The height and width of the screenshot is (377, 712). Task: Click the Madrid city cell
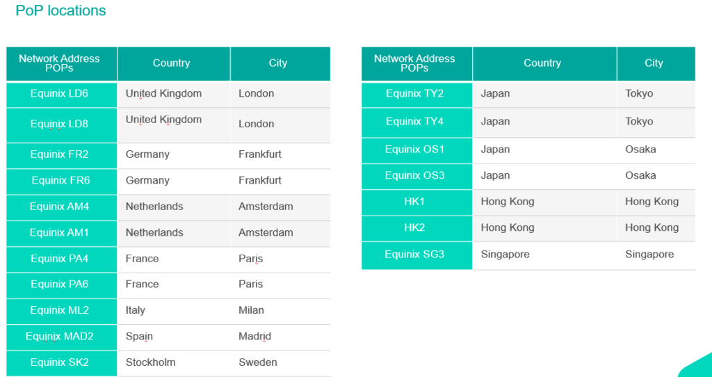point(280,337)
